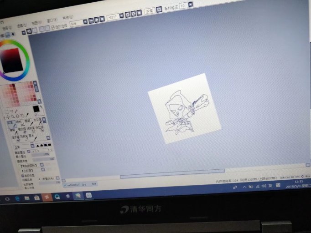Select the Lasso selection tool
This screenshot has height=233, width=311.
coord(11,112)
